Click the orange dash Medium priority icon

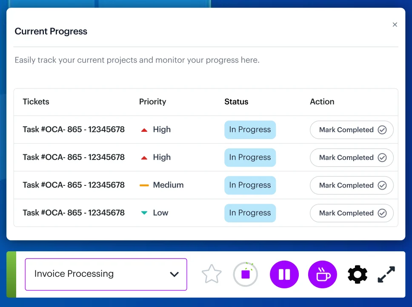(144, 185)
